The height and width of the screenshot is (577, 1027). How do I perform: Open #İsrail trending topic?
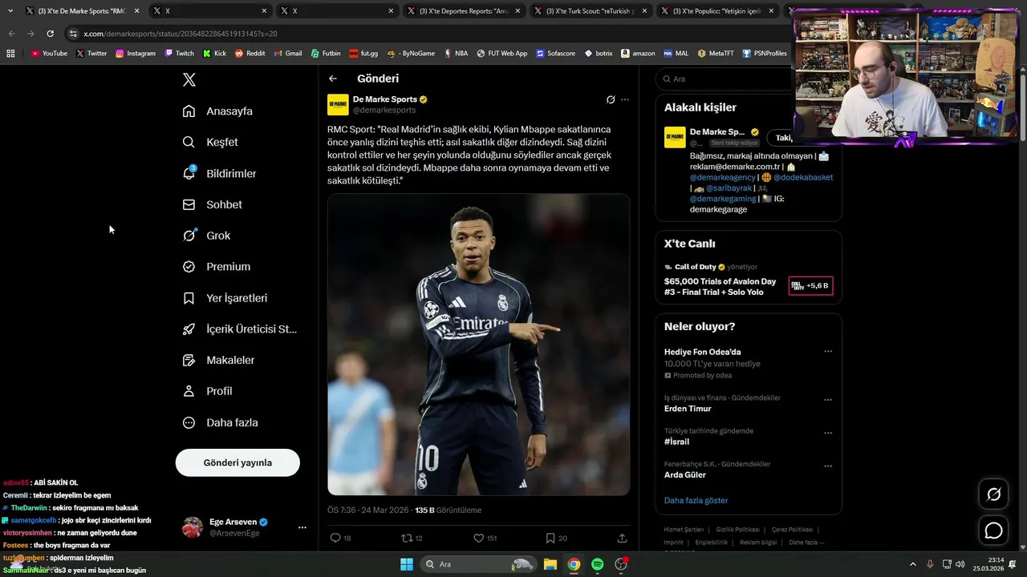point(676,442)
